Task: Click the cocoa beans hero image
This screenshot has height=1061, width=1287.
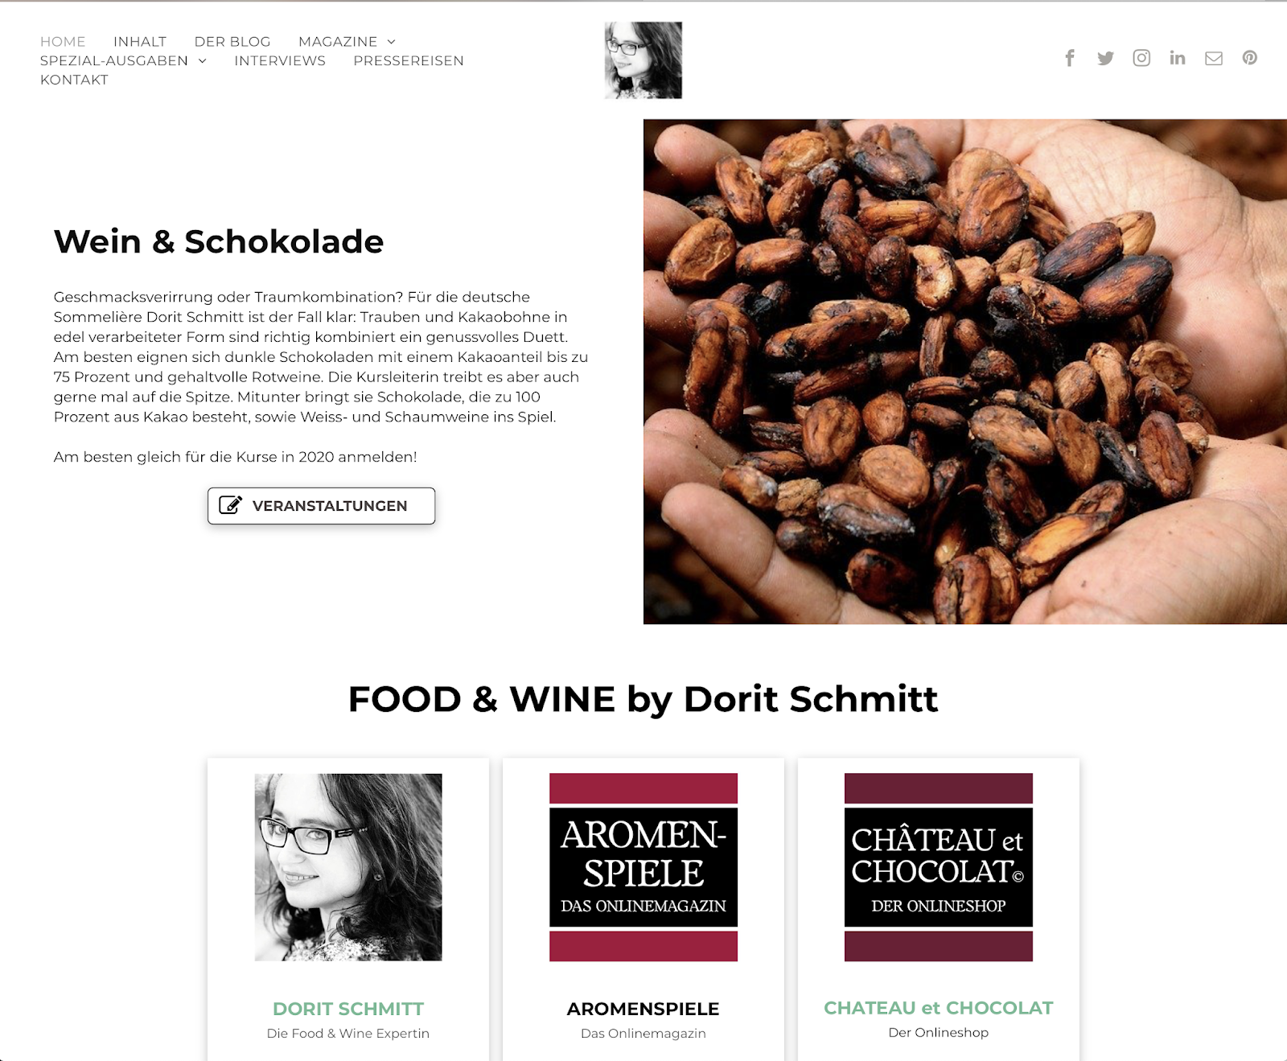Action: click(965, 372)
